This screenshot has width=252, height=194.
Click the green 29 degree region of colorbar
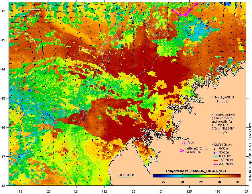pyautogui.click(x=201, y=176)
